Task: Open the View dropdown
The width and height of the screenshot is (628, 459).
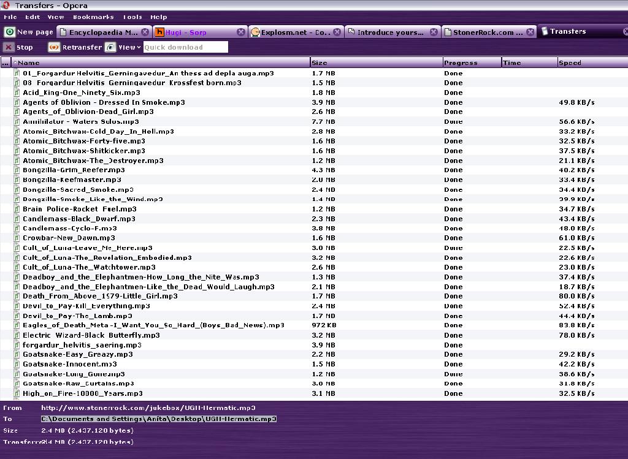Action: coord(123,47)
